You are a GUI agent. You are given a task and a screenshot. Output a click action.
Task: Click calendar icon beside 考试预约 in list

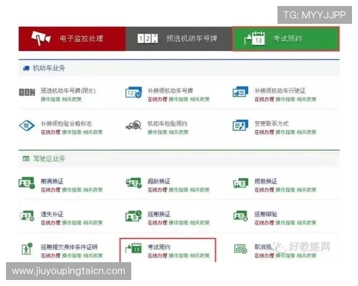(x=134, y=248)
